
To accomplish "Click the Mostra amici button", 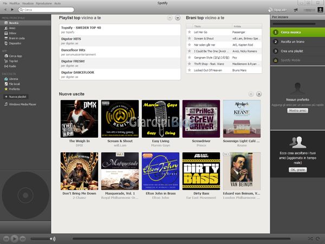I will (297, 111).
